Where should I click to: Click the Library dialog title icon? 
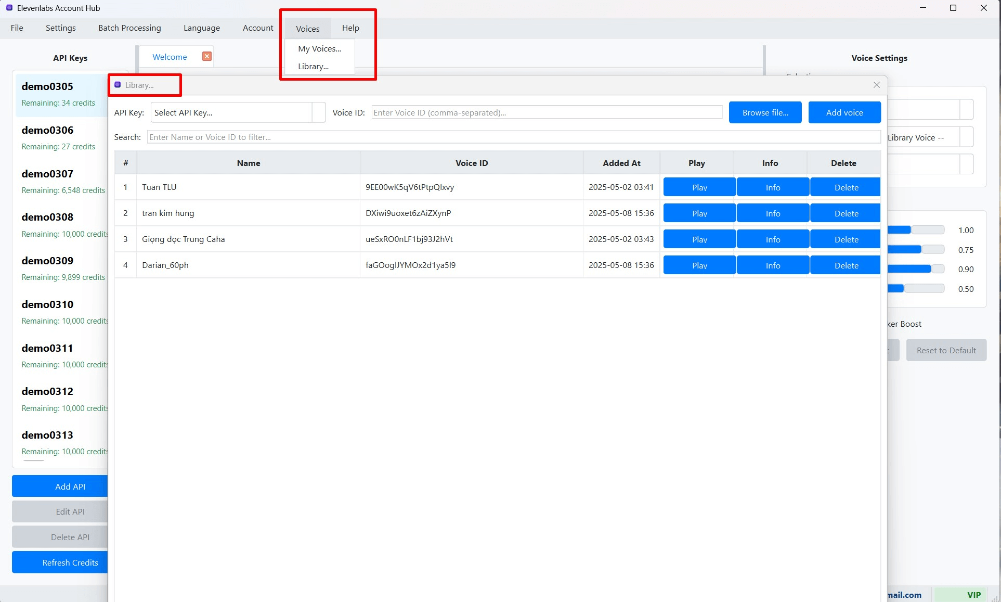point(118,85)
